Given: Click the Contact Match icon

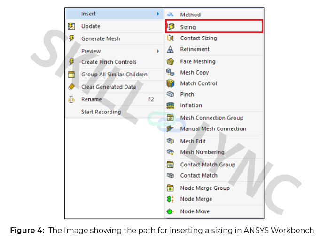Looking at the screenshot, I should click(170, 175).
